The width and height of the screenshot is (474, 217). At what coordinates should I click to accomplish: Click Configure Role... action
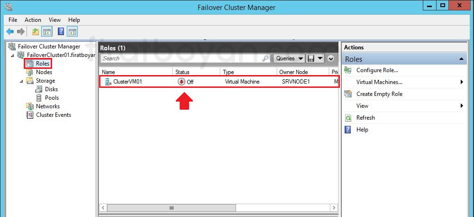tap(377, 70)
